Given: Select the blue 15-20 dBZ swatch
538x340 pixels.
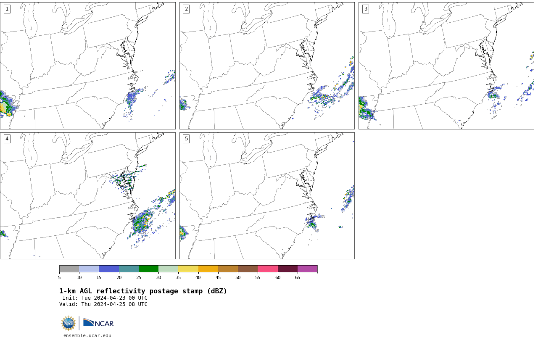Looking at the screenshot, I should click(109, 269).
